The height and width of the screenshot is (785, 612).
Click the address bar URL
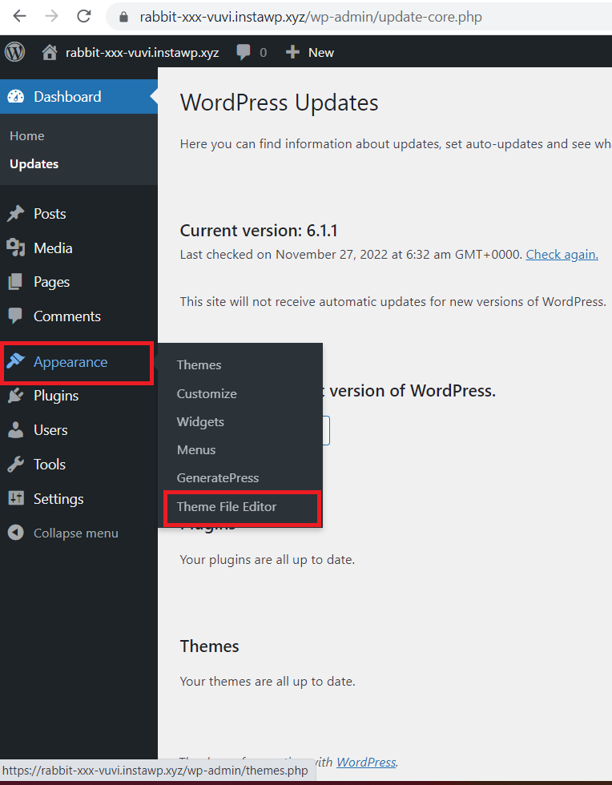[311, 17]
